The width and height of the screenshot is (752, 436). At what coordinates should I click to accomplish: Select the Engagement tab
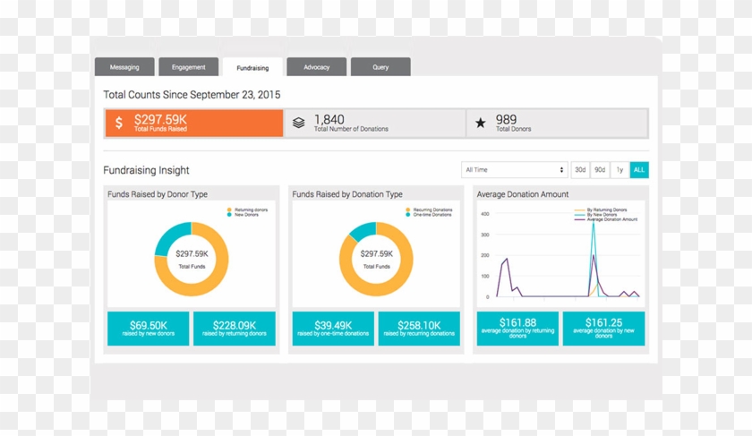[x=189, y=67]
